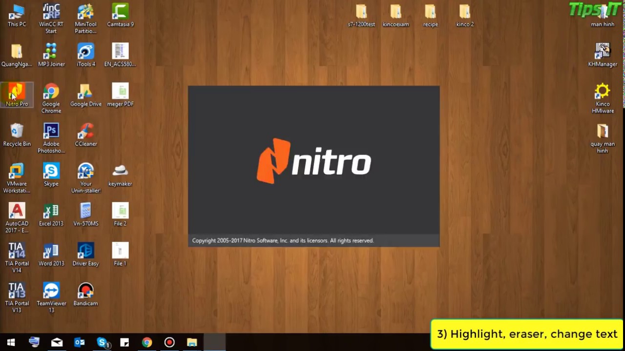
Task: Open the Mail app from taskbar
Action: coord(57,342)
